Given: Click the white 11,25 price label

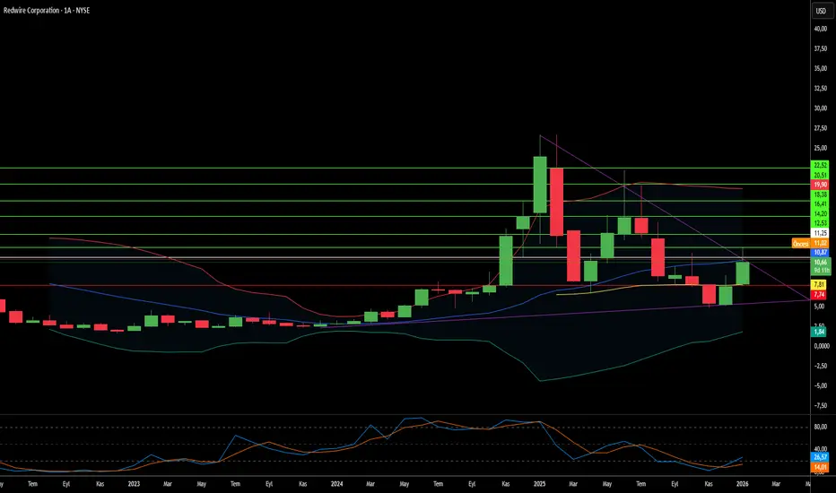Looking at the screenshot, I should [x=820, y=233].
